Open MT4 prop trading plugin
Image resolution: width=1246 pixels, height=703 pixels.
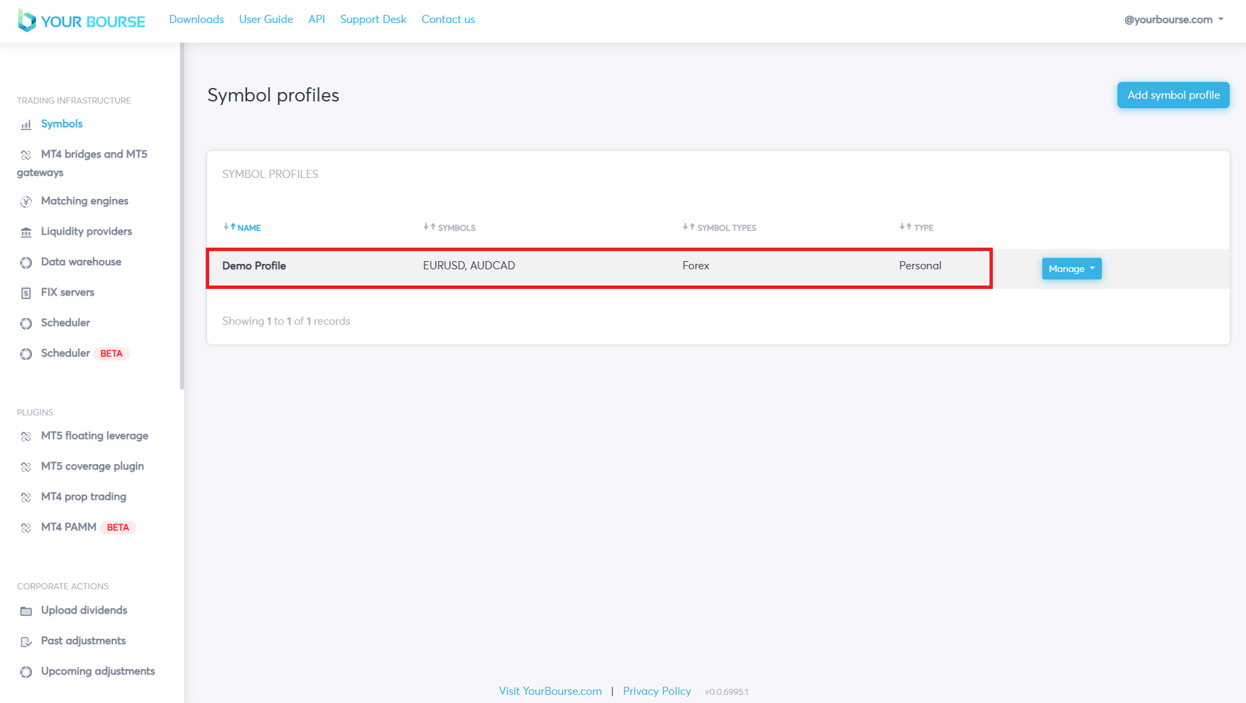pos(84,497)
